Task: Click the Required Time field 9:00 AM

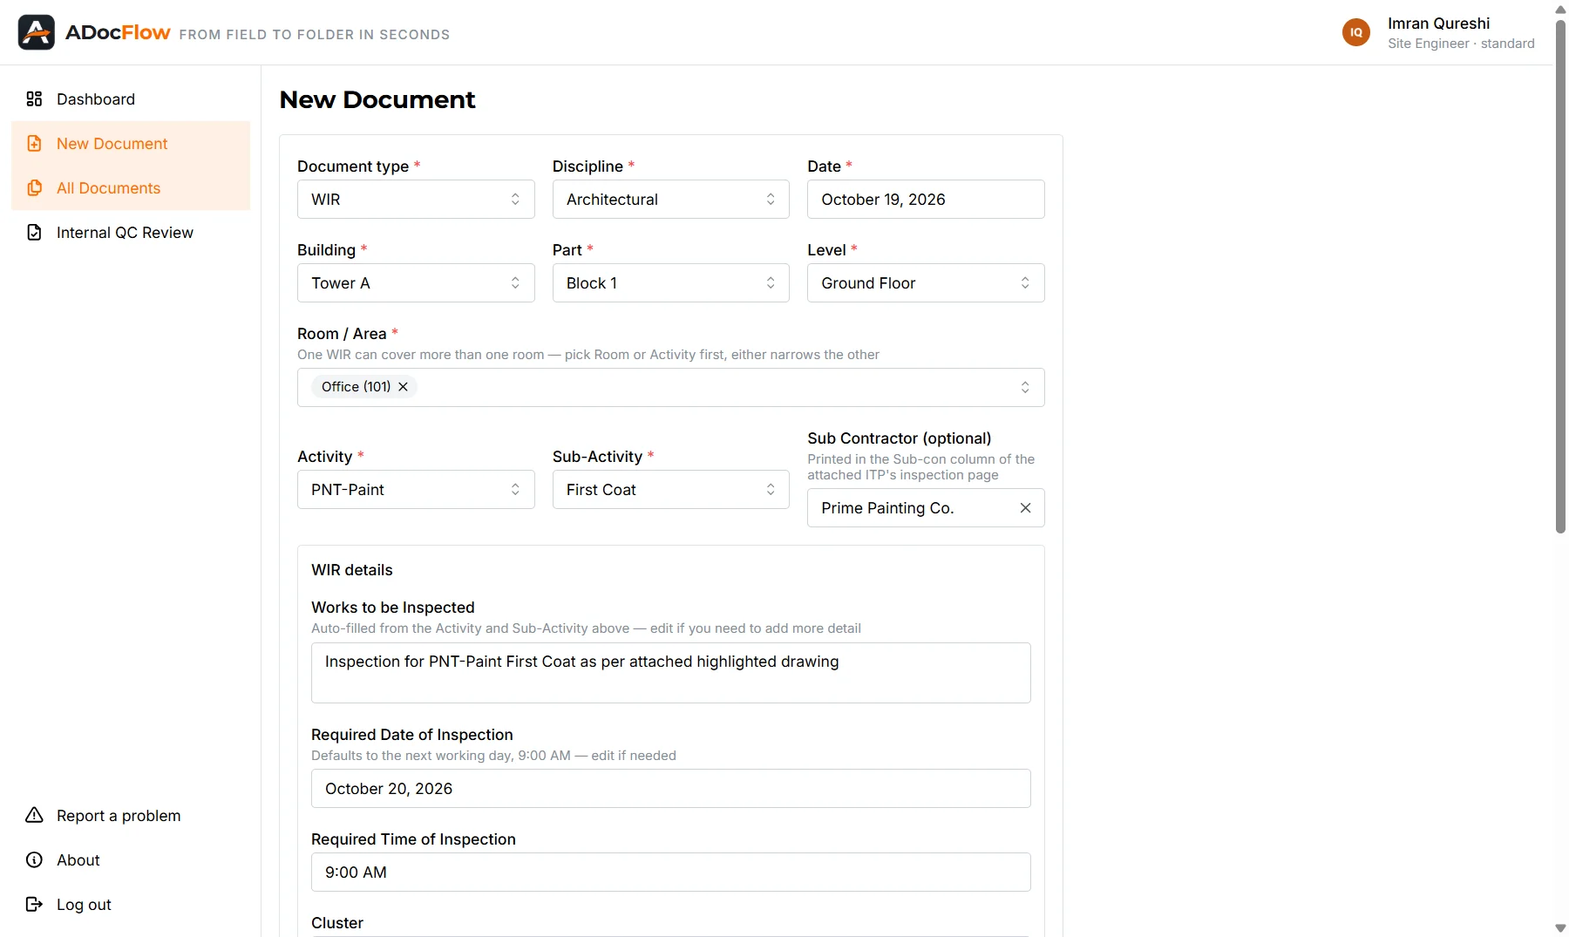Action: pos(670,872)
